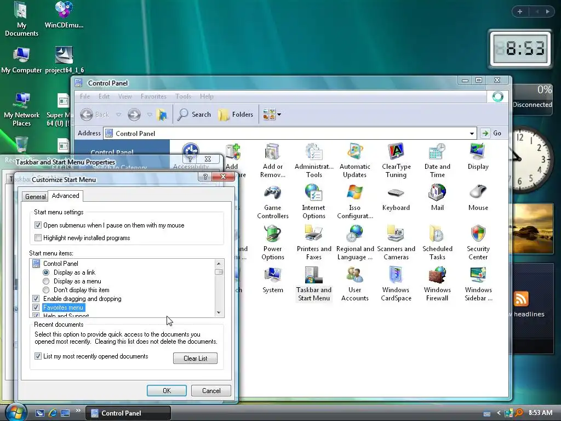The width and height of the screenshot is (561, 421).
Task: Open ClearType Tuning applet
Action: 396,161
